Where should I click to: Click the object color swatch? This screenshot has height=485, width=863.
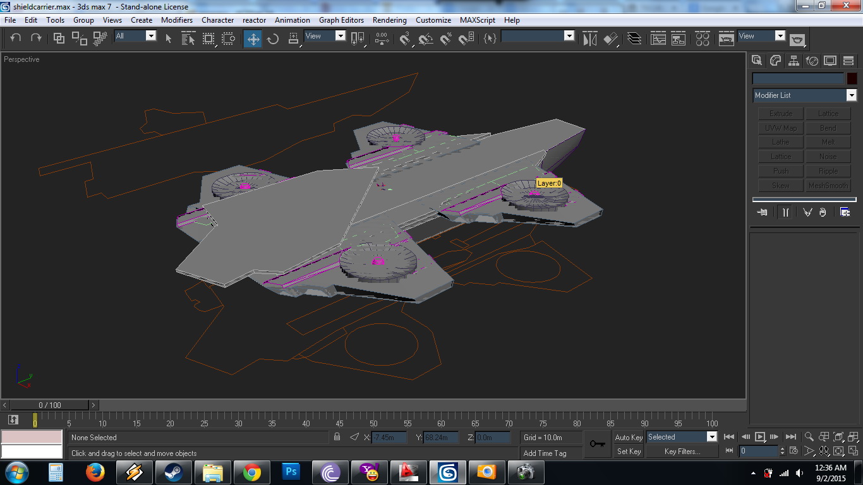(x=852, y=79)
